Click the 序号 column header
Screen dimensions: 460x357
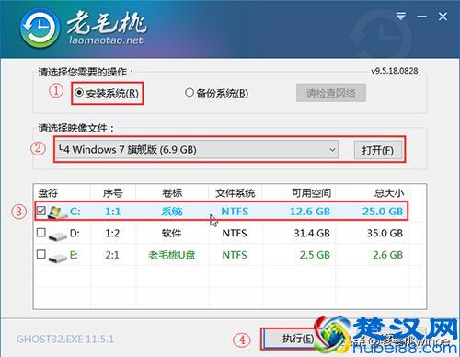click(x=112, y=193)
